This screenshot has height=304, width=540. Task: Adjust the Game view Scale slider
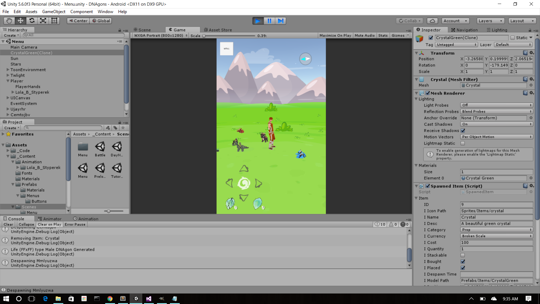[x=204, y=36]
